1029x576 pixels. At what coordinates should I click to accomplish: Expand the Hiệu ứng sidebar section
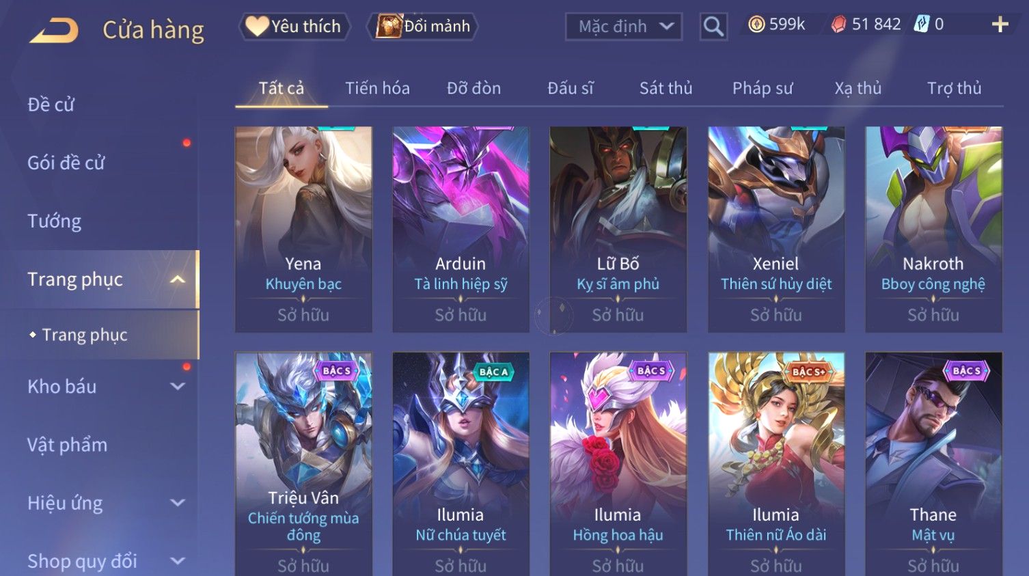click(178, 503)
